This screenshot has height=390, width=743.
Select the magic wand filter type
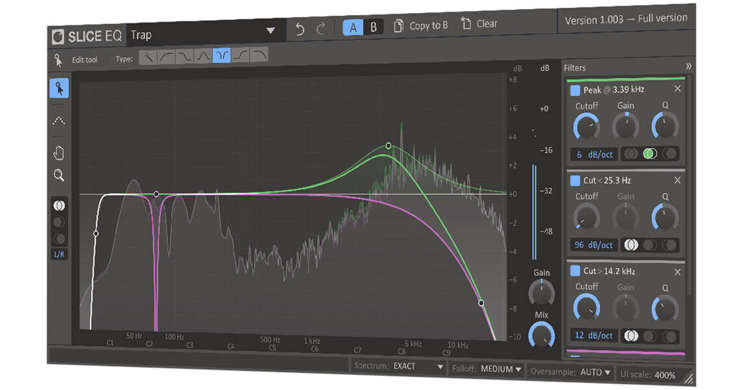pos(148,56)
